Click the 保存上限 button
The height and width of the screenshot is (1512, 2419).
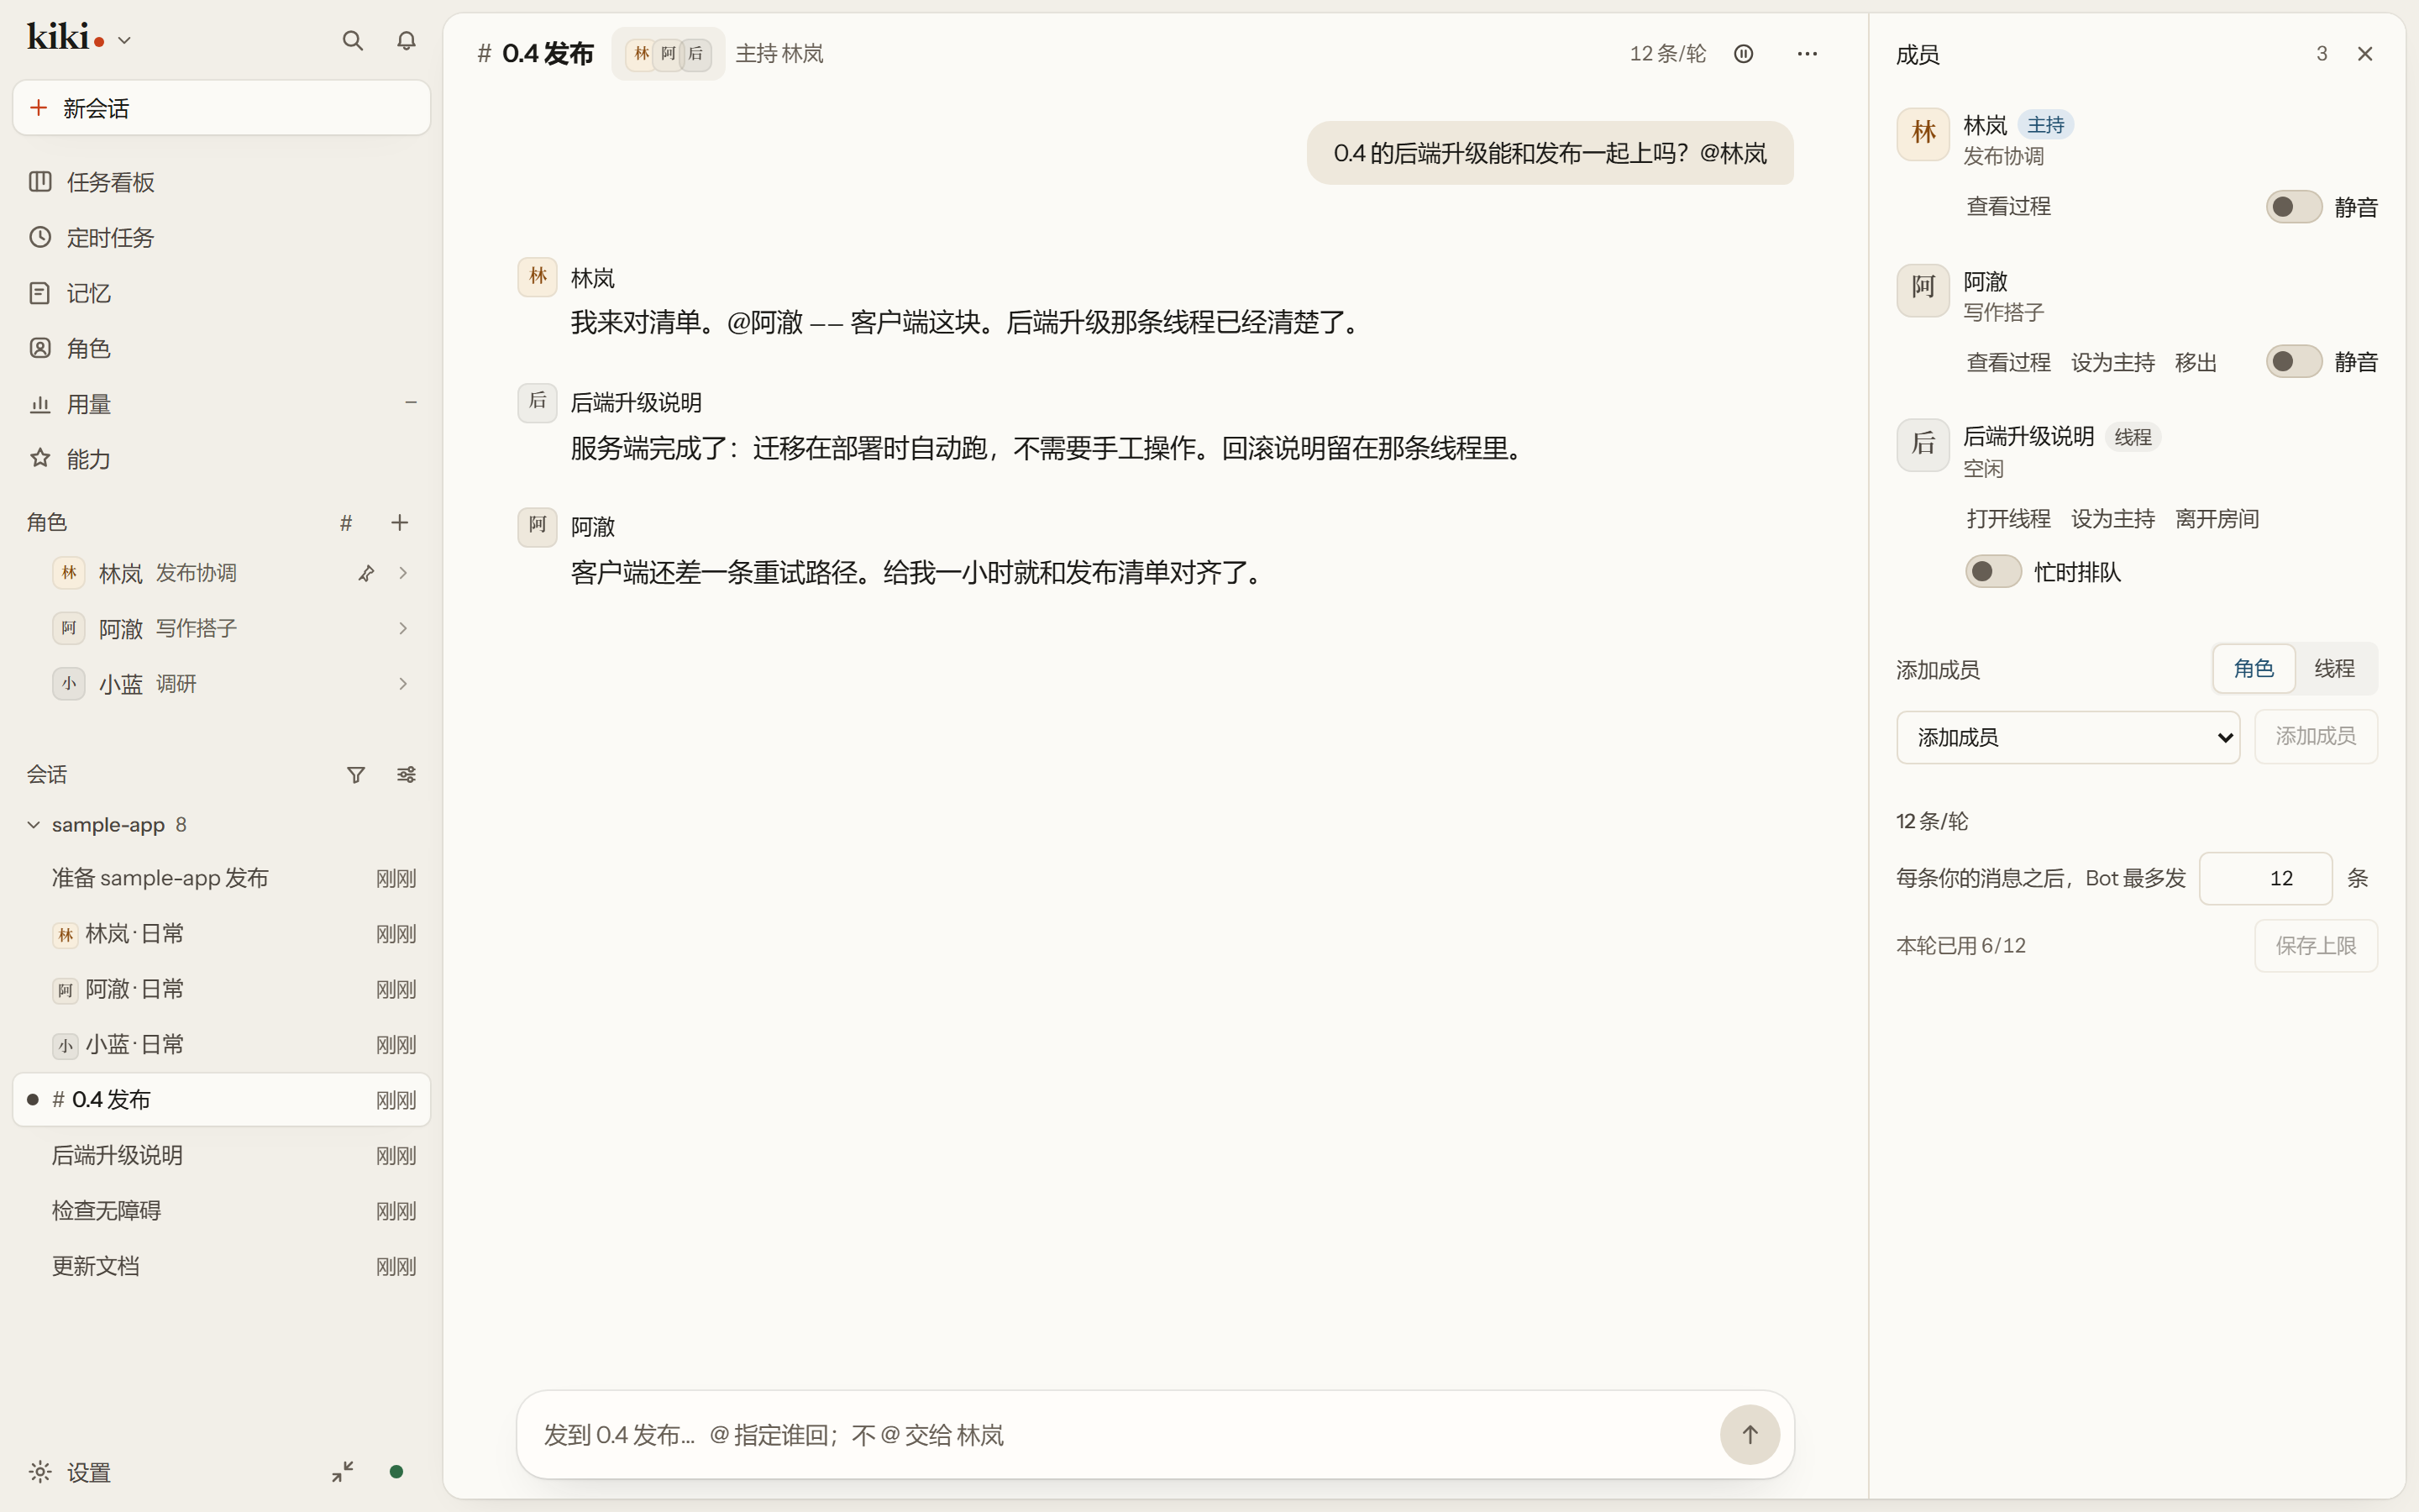(2315, 946)
